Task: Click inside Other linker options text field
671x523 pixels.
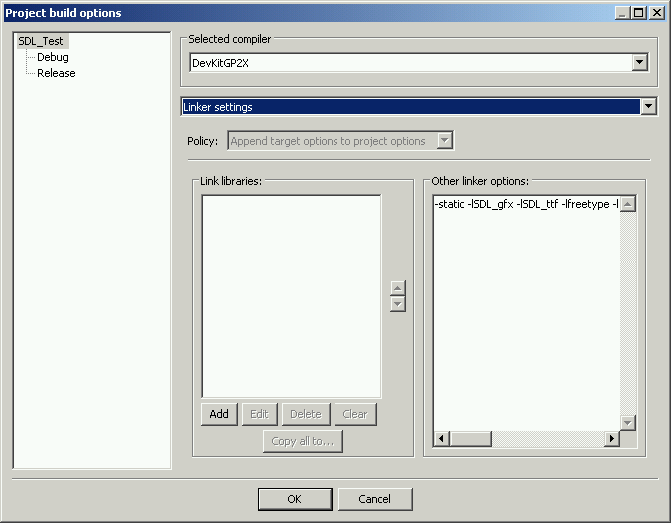Action: (x=526, y=299)
